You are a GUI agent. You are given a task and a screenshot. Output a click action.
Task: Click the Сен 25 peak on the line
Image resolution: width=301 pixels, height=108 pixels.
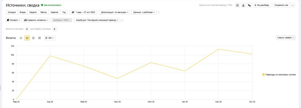tap(218, 49)
